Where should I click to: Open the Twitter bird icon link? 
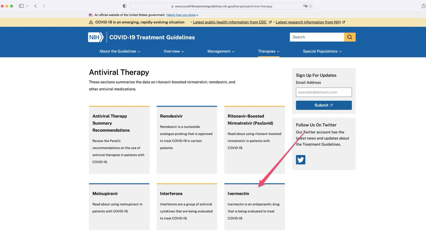point(301,160)
